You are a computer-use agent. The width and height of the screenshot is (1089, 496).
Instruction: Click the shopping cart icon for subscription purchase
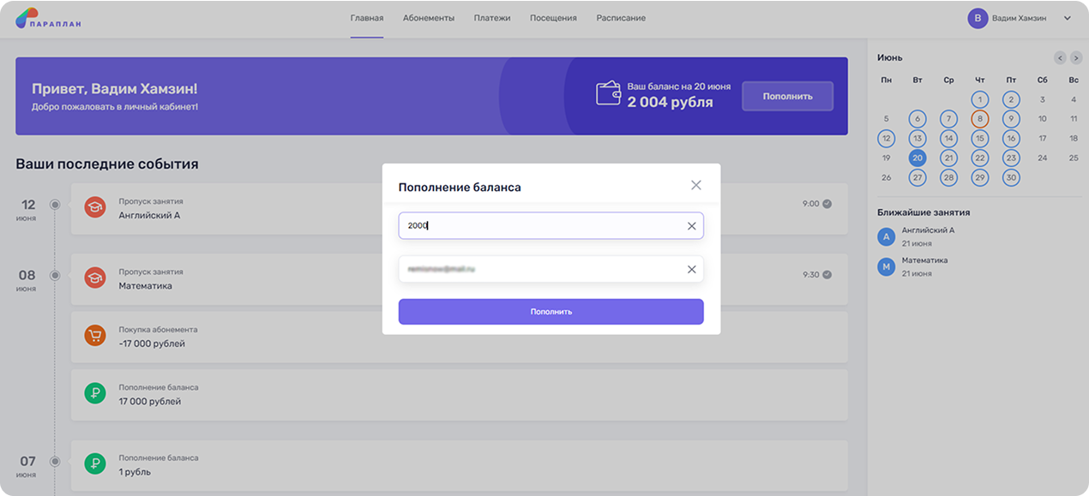click(94, 335)
